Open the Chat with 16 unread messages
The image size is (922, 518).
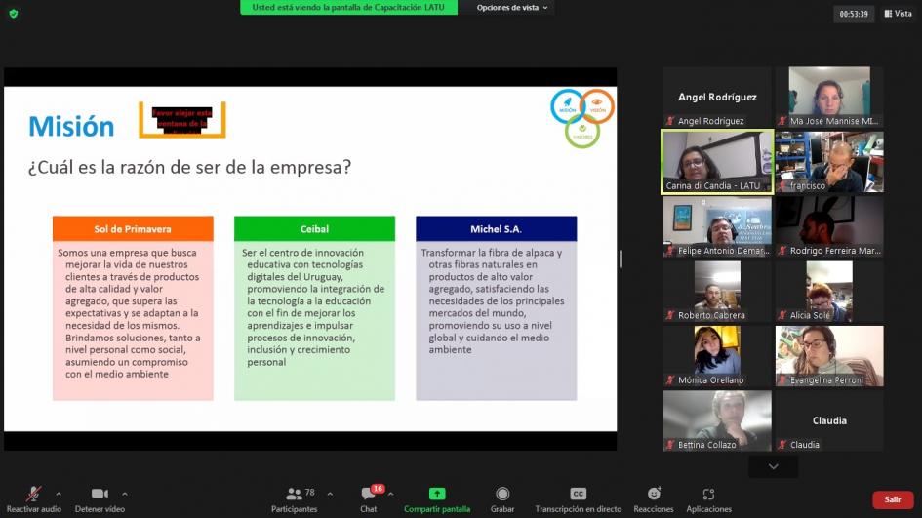(369, 494)
